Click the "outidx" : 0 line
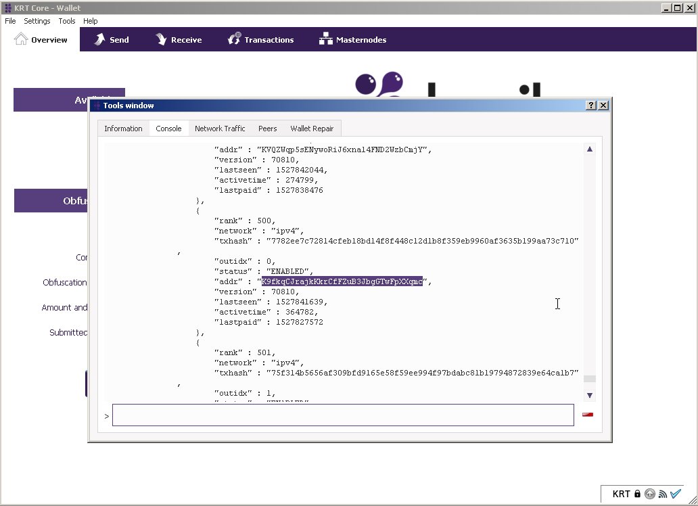The height and width of the screenshot is (506, 698). [x=245, y=262]
